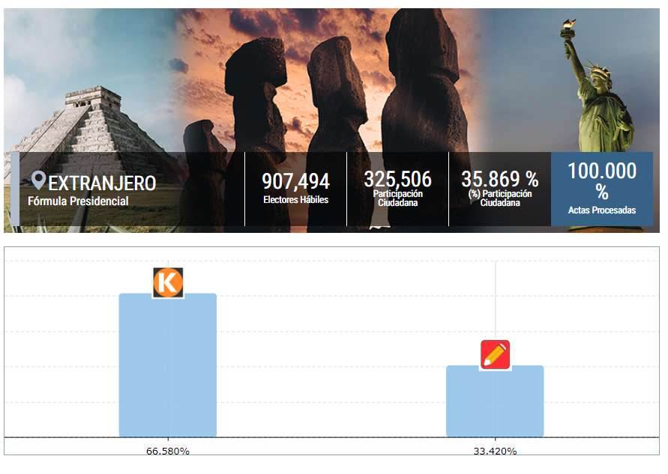The image size is (668, 474).
Task: Select the Electores Hábiles label
Action: [295, 200]
